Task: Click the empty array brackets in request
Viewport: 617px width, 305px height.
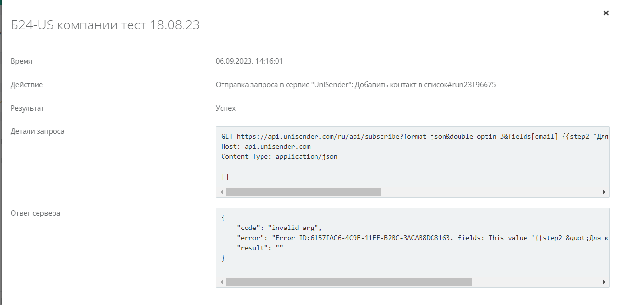Action: [225, 177]
